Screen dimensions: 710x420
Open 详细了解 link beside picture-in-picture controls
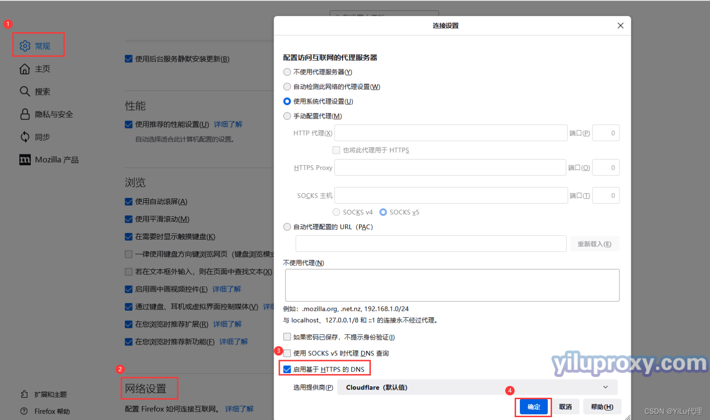point(227,289)
